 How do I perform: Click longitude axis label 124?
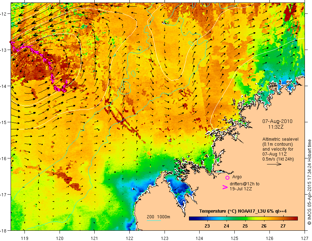[199, 238]
